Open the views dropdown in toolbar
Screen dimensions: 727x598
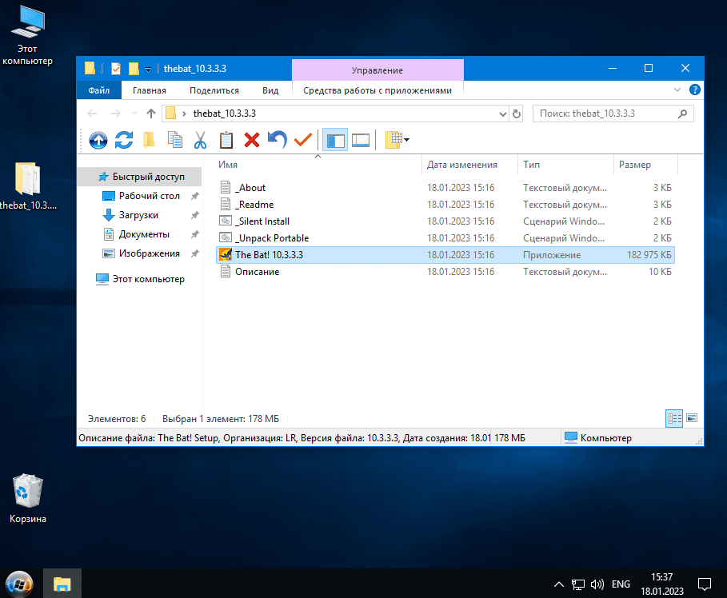(x=397, y=140)
